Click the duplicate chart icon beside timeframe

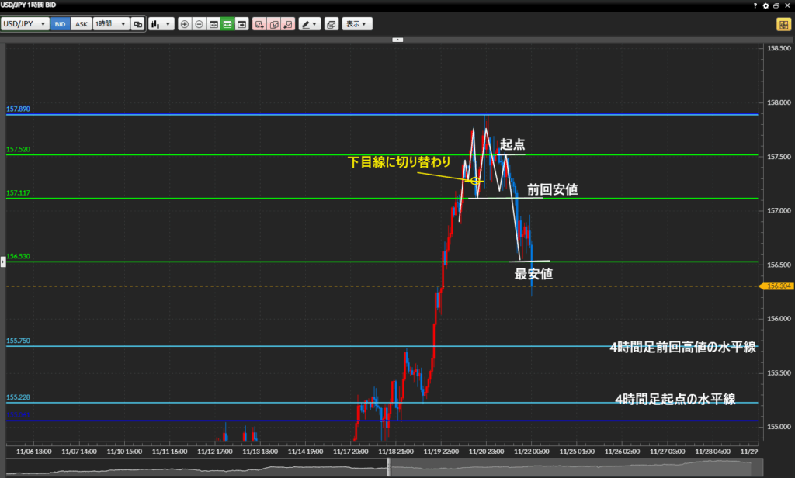[137, 24]
